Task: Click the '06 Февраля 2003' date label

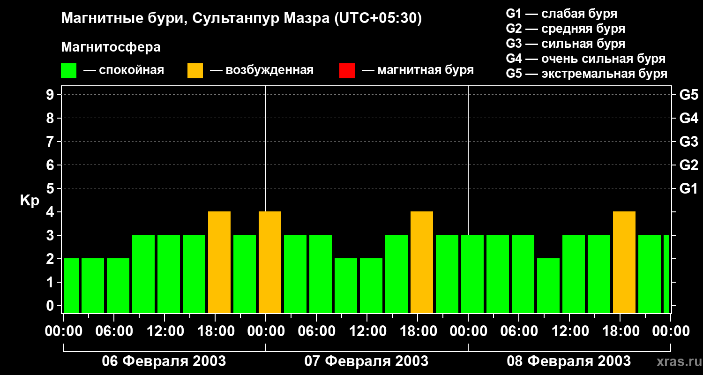Action: 164,361
